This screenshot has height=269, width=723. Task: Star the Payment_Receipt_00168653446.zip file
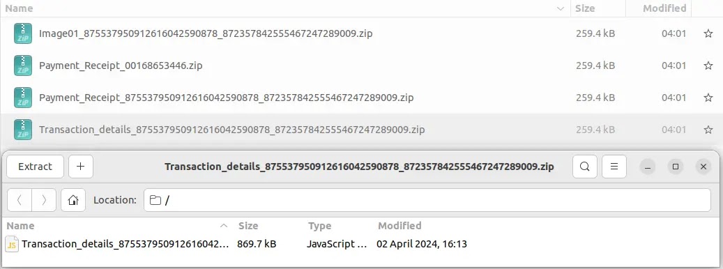[x=708, y=66]
